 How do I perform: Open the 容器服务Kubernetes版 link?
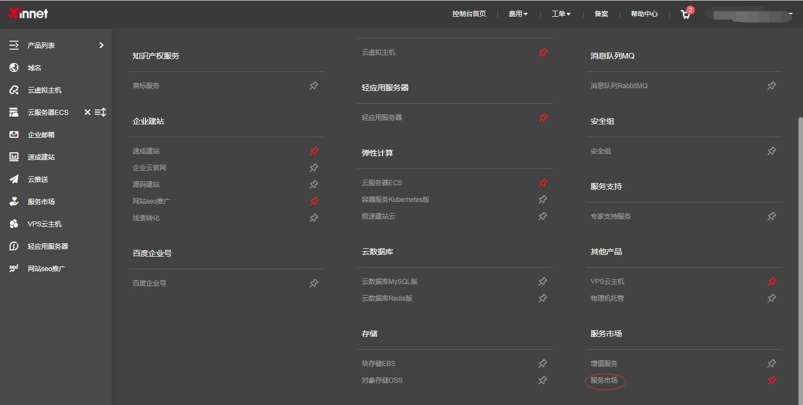(395, 200)
